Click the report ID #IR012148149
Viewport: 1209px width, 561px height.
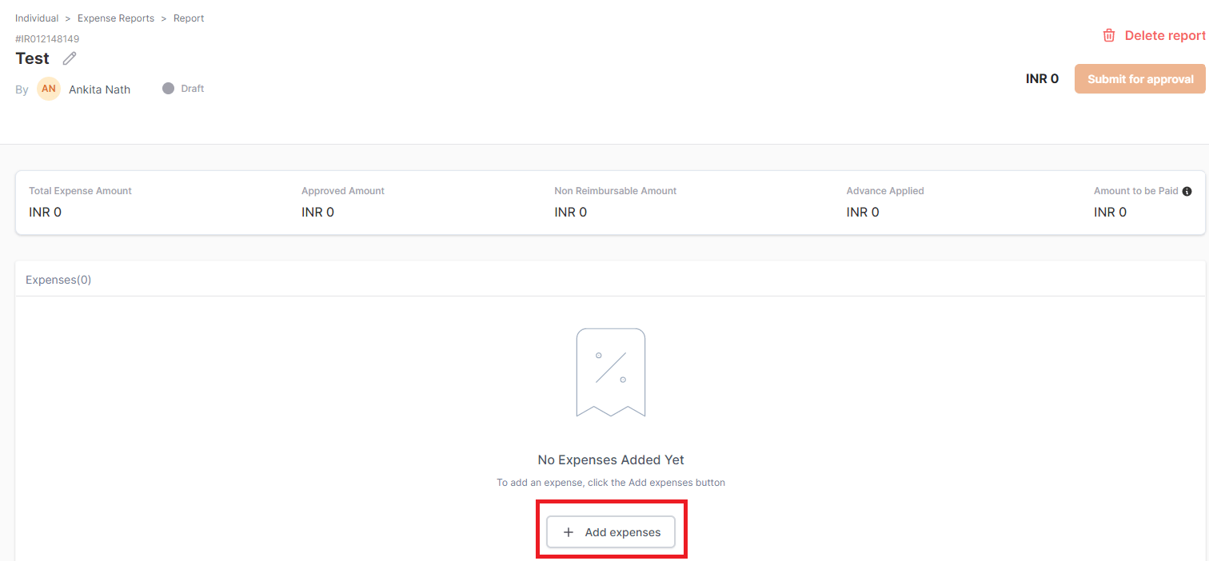(47, 38)
